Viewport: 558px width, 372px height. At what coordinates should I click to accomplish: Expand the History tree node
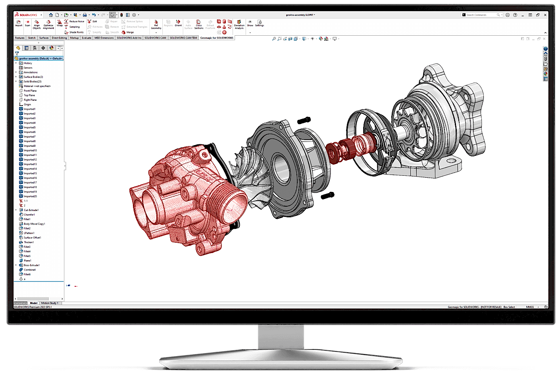(x=16, y=63)
